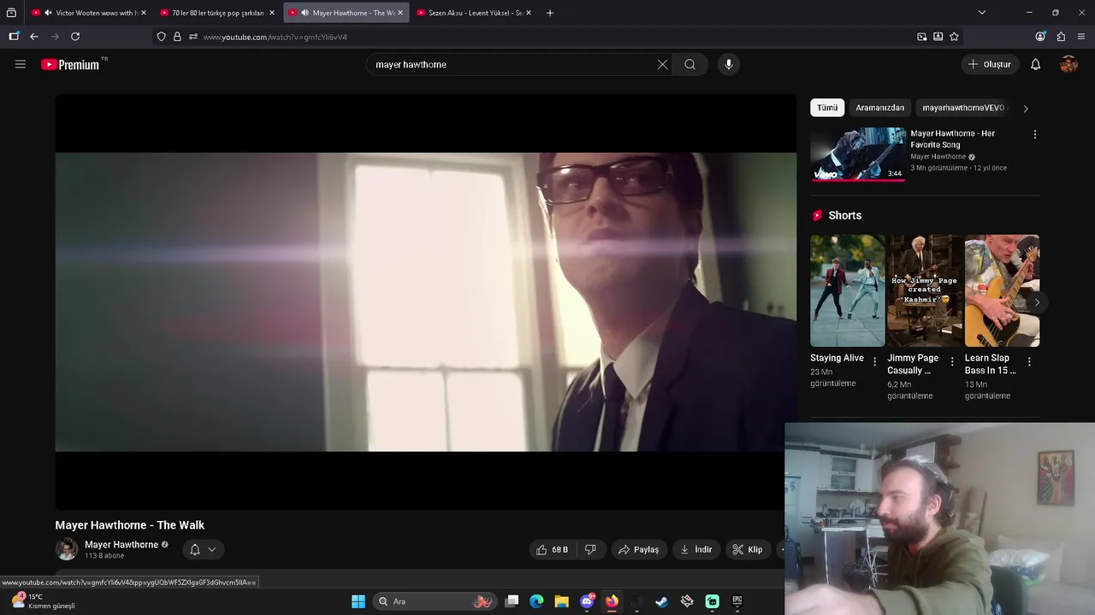The height and width of the screenshot is (615, 1095).
Task: Open File Explorer from the taskbar
Action: coord(561,601)
